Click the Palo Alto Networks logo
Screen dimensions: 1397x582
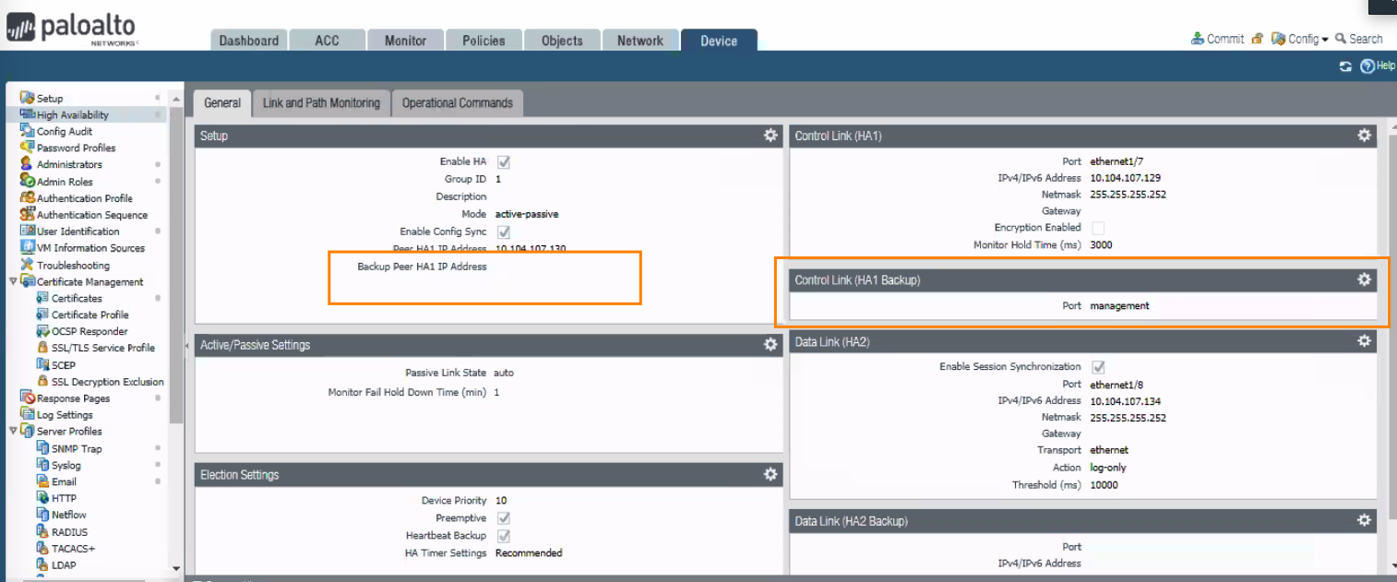(74, 30)
